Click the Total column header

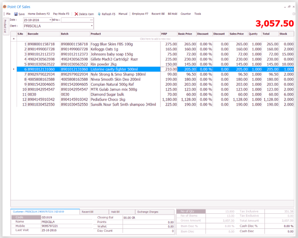pos(270,34)
